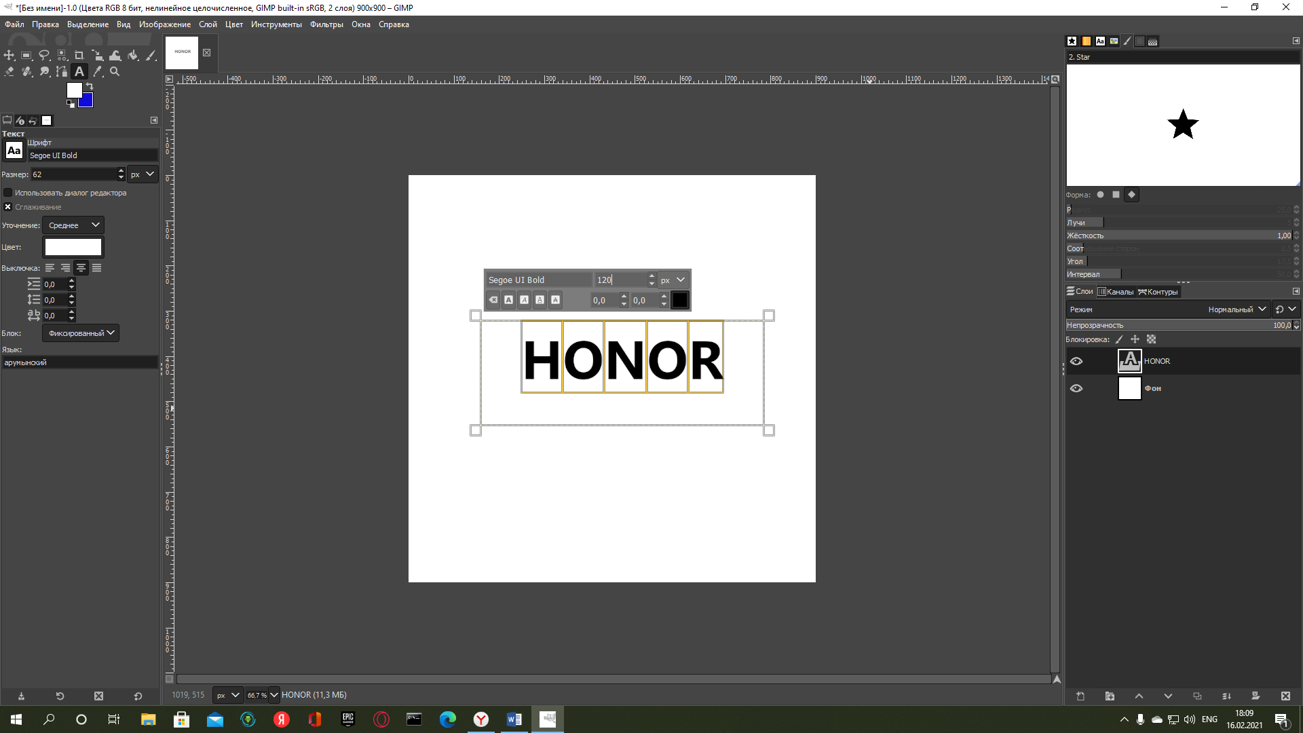The width and height of the screenshot is (1303, 733).
Task: Open Блок Фиксированный dropdown
Action: tap(81, 333)
